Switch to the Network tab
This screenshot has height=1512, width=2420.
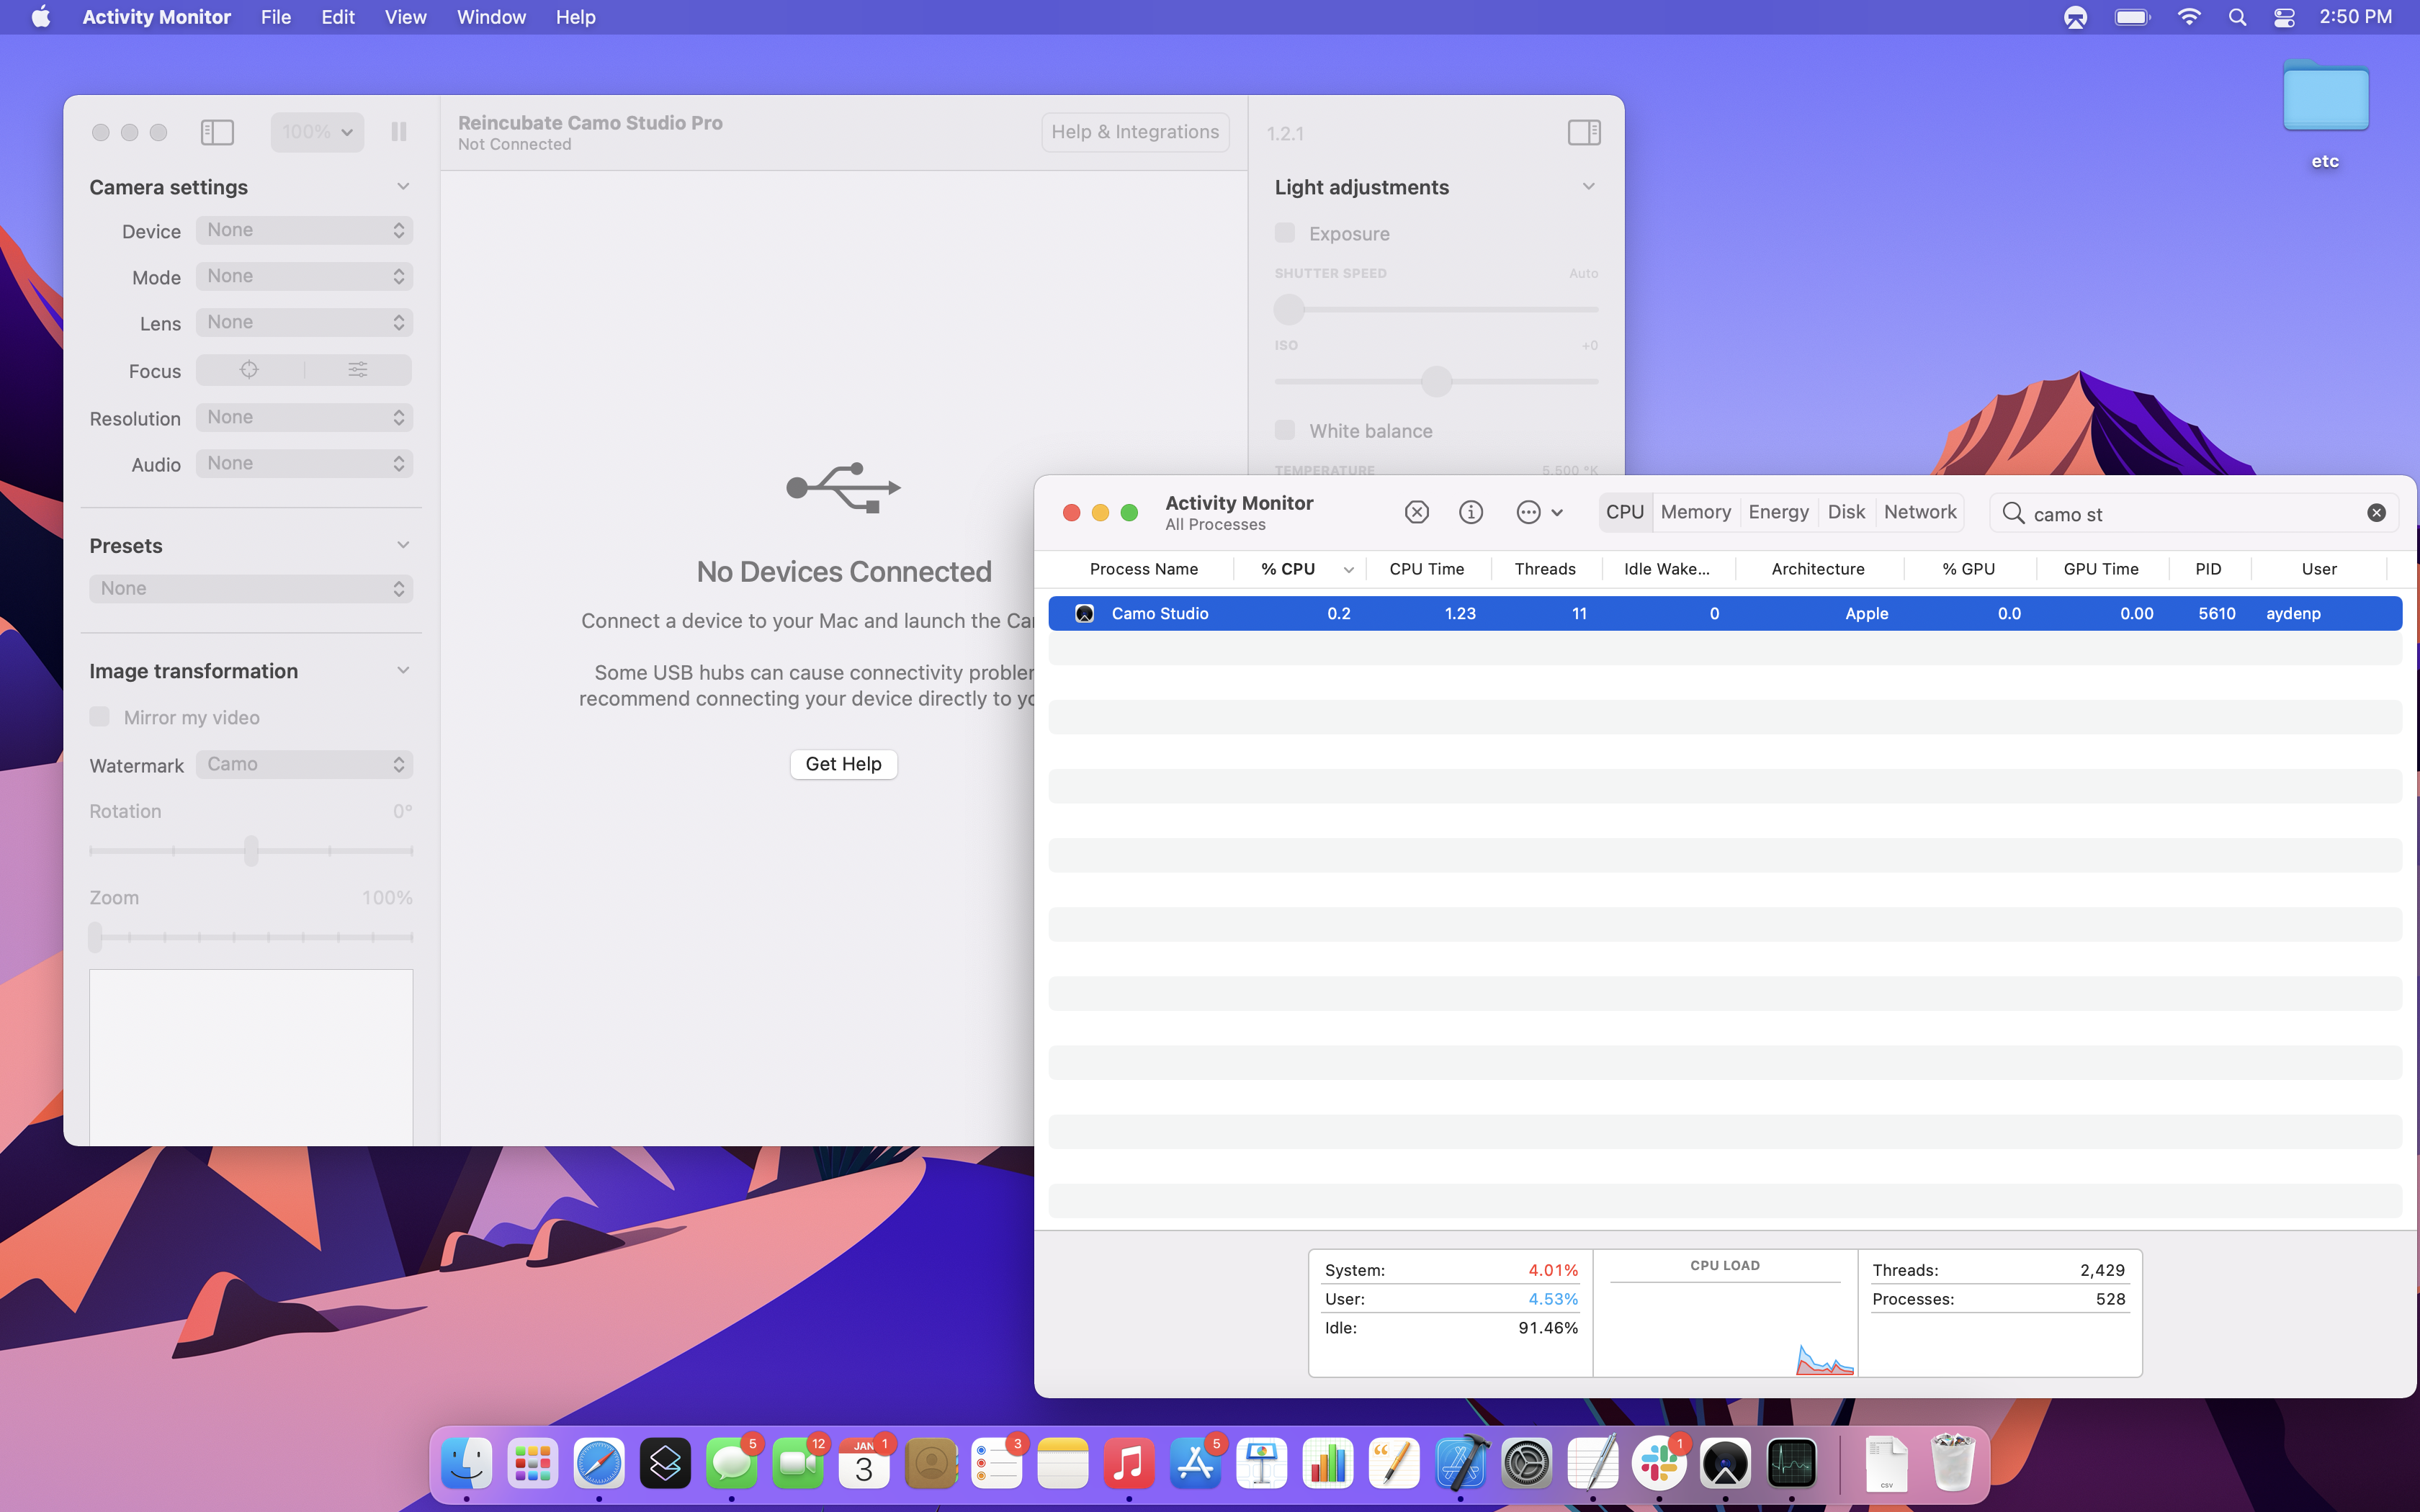coord(1919,512)
